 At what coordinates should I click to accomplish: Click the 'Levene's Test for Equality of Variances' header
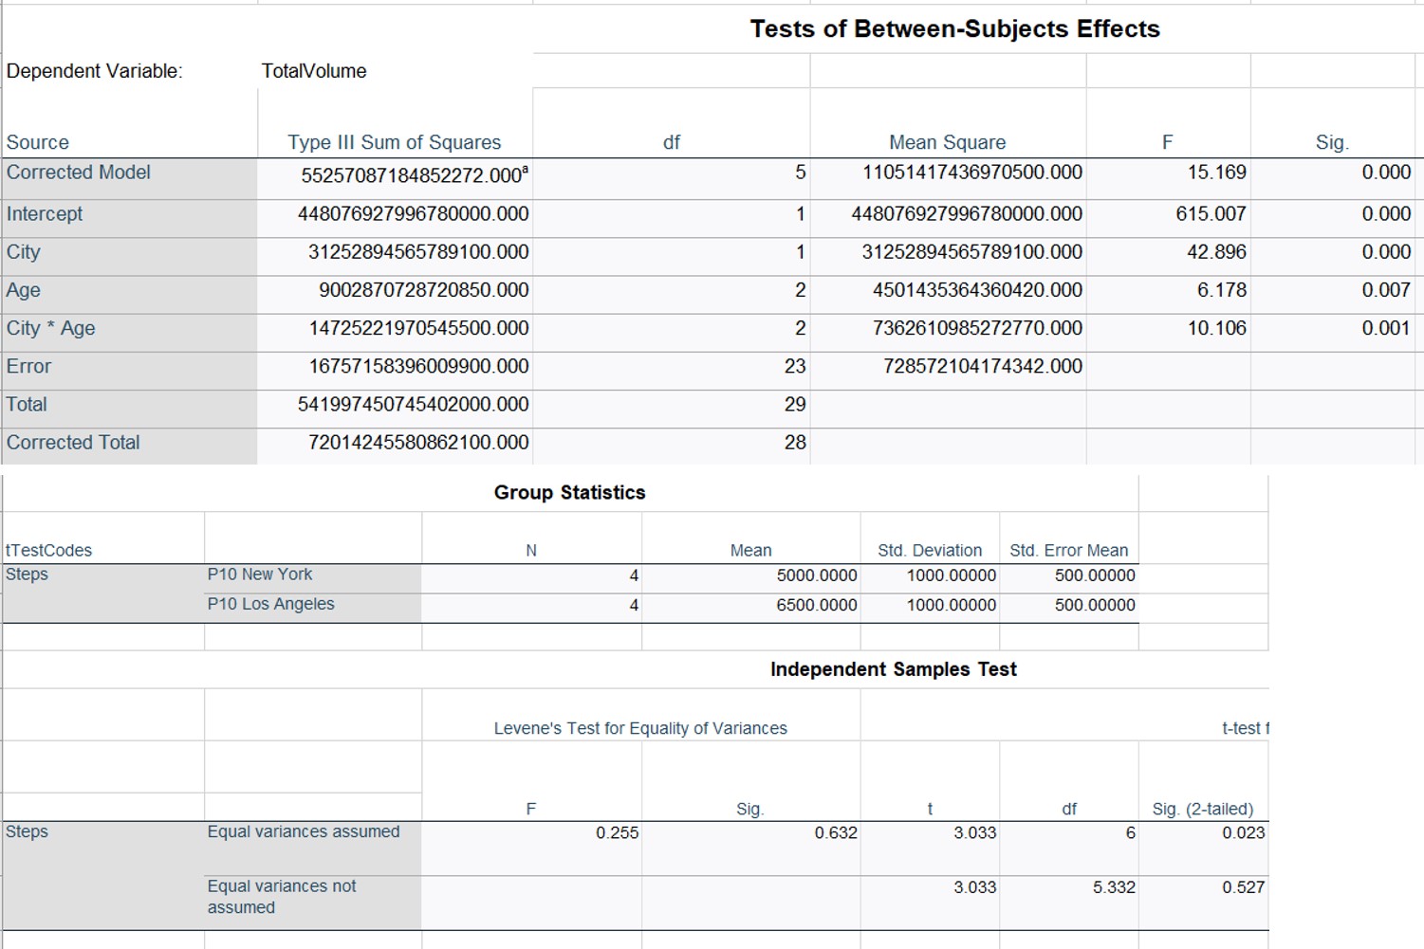640,728
